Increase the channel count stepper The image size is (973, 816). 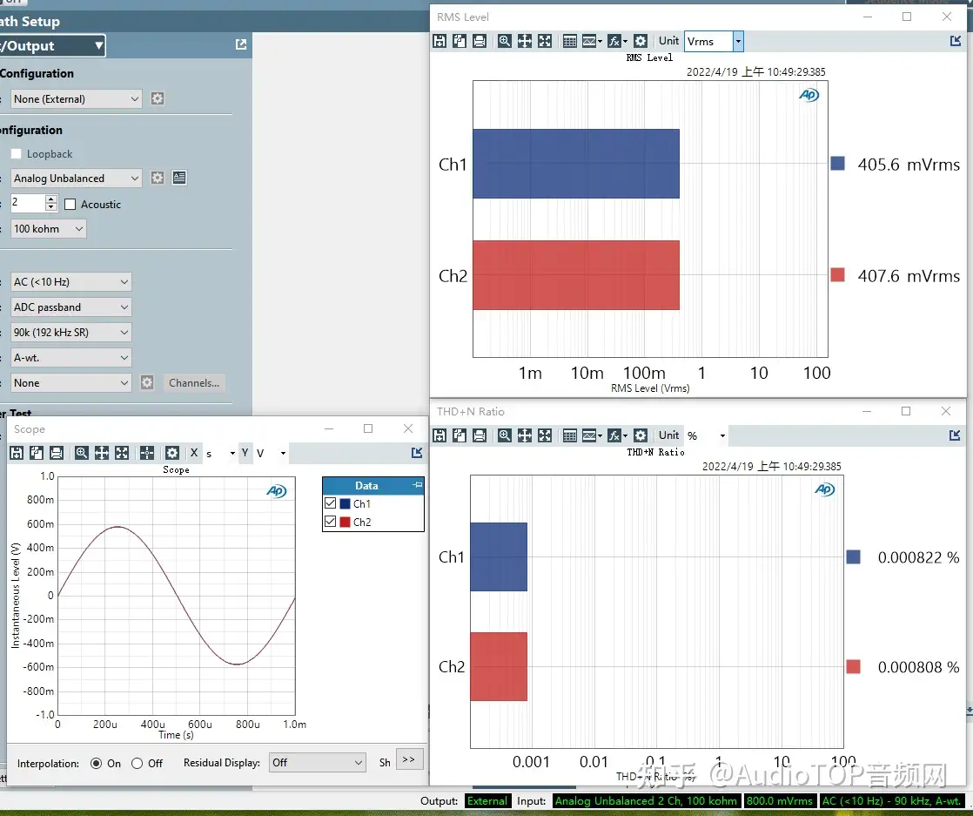[x=50, y=199]
